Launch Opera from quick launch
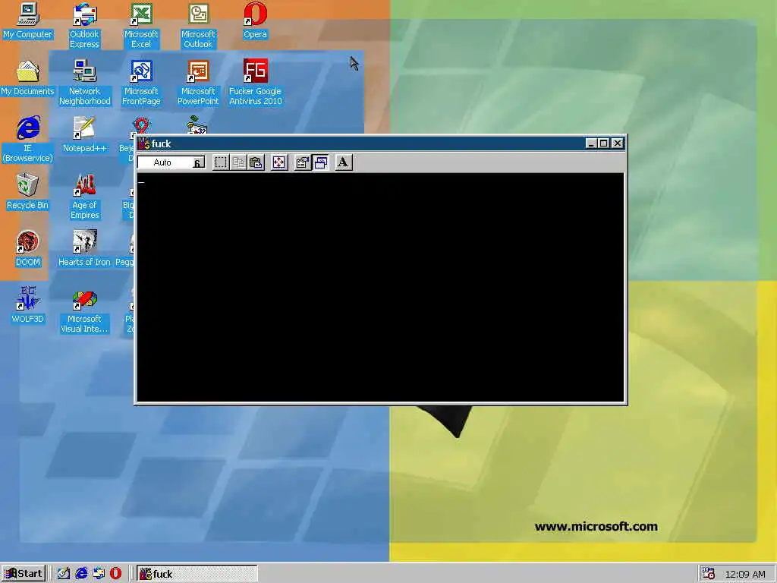 115,574
